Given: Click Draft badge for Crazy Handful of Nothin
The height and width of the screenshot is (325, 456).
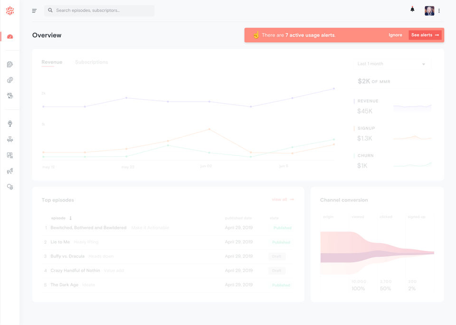Looking at the screenshot, I should [x=276, y=270].
